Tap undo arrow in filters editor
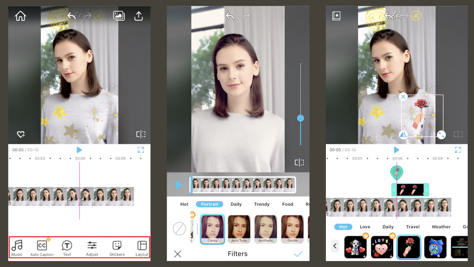Viewport: 474px width, 267px height. (x=230, y=16)
